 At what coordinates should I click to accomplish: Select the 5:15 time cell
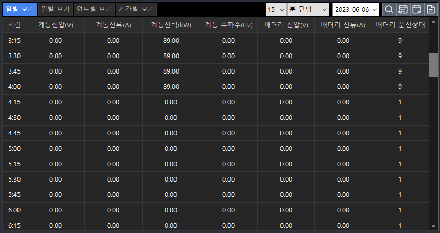(14, 164)
